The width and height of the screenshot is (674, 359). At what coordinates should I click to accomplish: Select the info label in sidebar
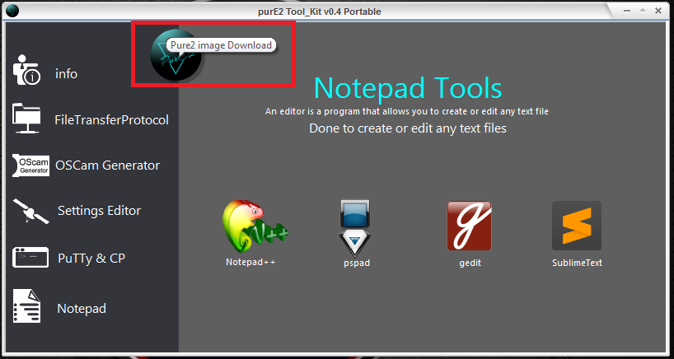coord(66,74)
